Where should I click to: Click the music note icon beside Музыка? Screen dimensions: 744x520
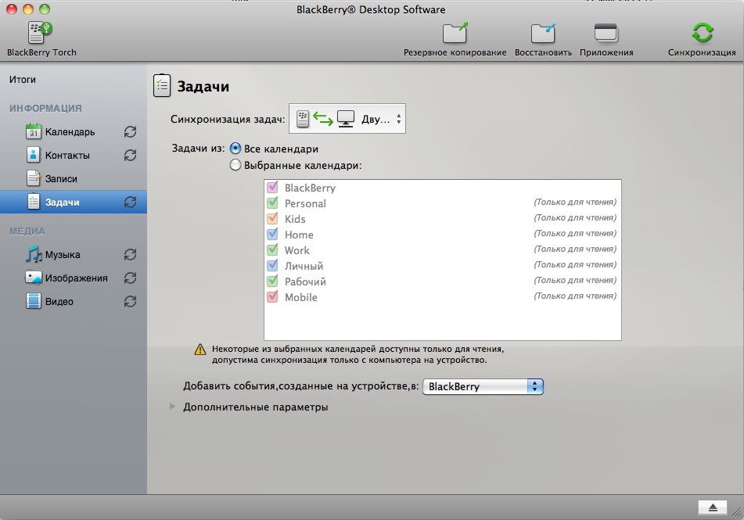click(x=33, y=254)
